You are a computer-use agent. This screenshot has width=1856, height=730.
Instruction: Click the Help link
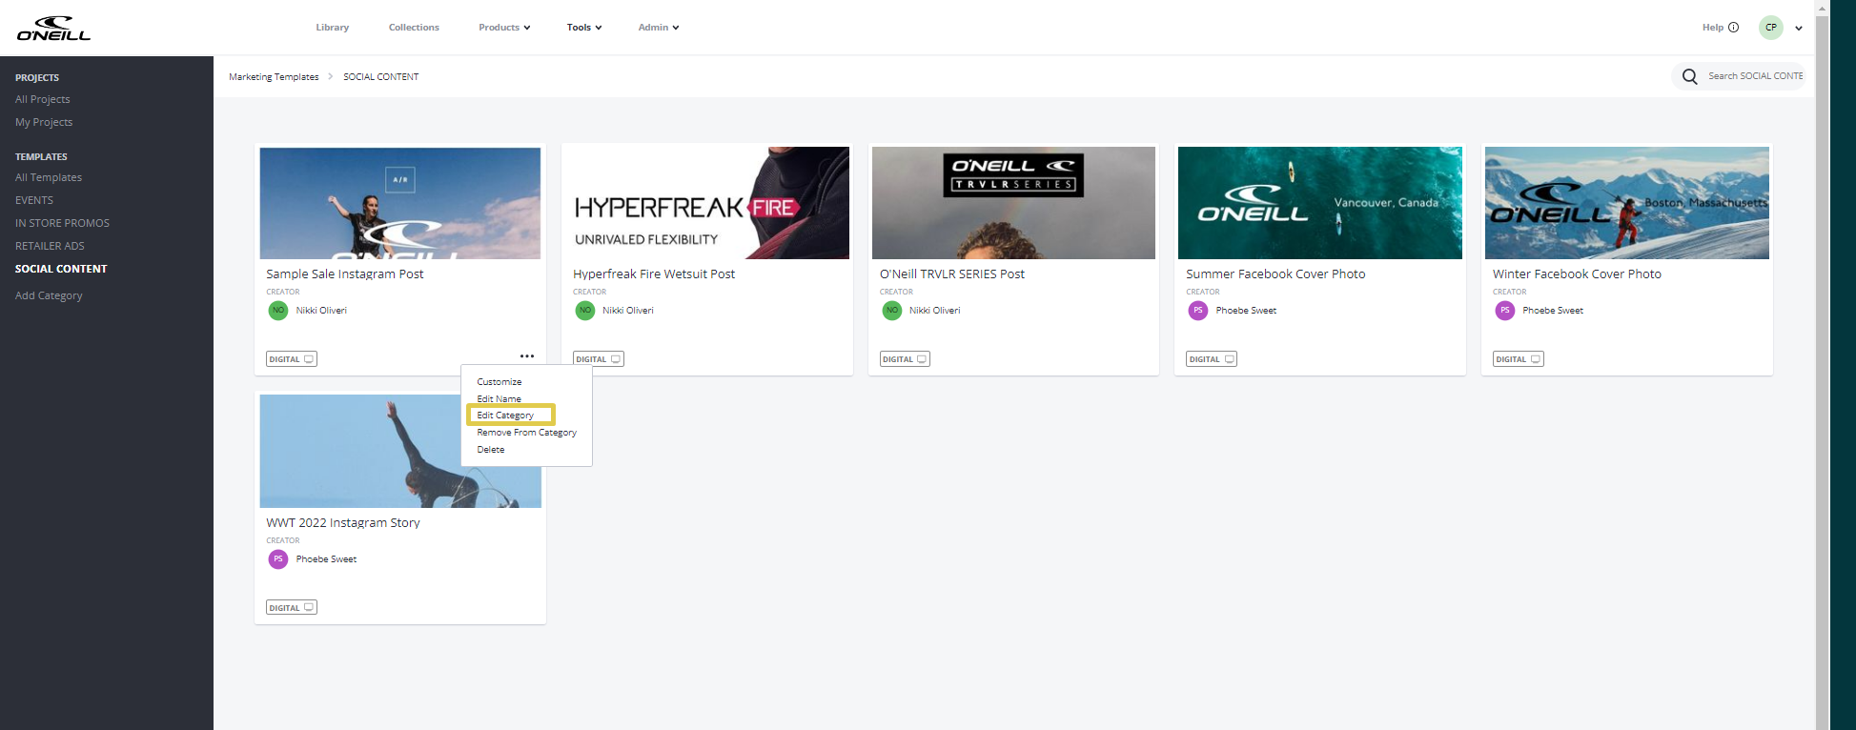(x=1713, y=28)
